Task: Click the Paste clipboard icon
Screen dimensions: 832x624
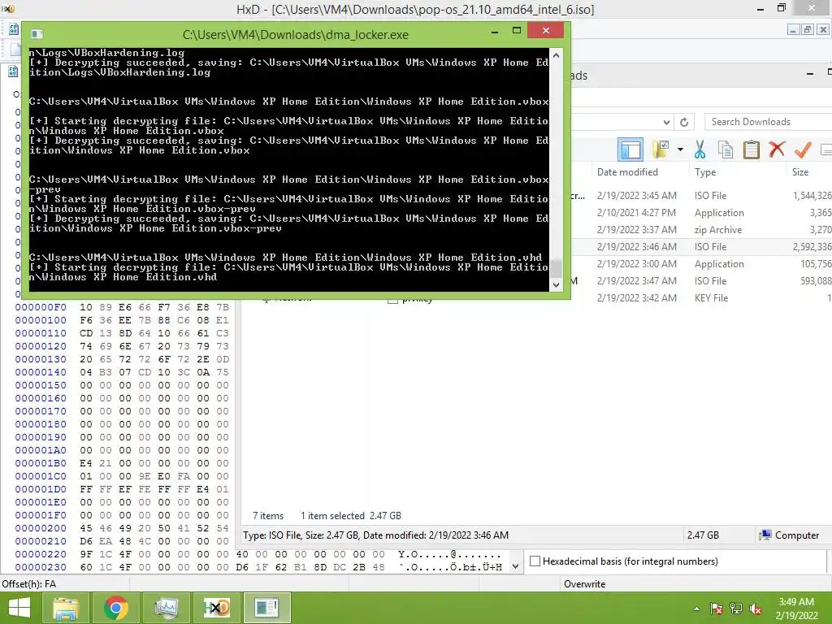Action: coord(751,149)
